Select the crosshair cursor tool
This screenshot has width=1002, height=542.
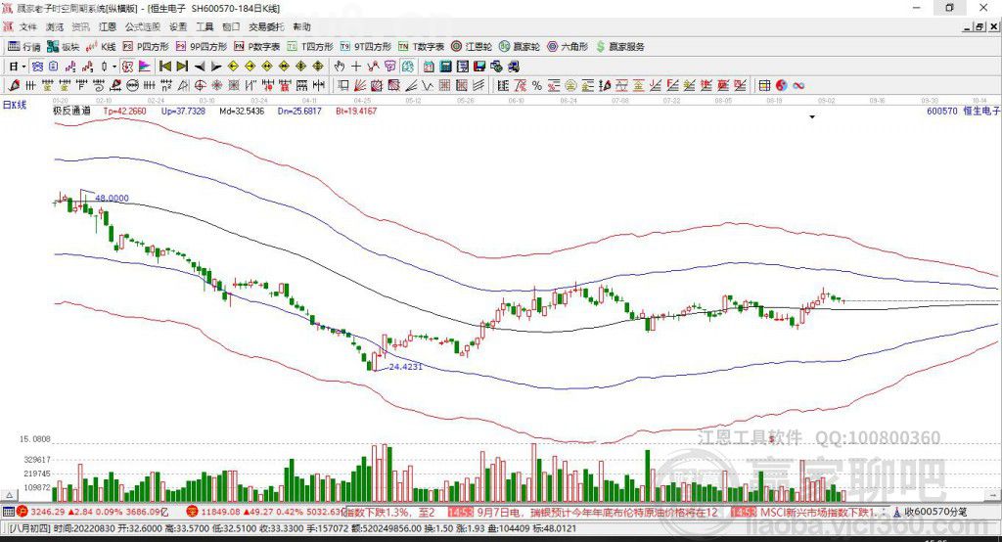(x=356, y=67)
